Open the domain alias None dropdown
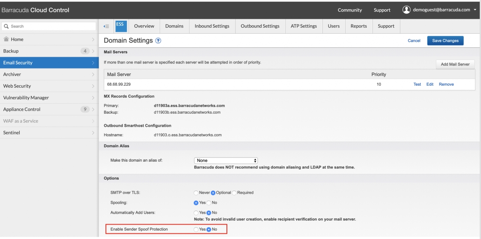481x239 pixels. 226,161
